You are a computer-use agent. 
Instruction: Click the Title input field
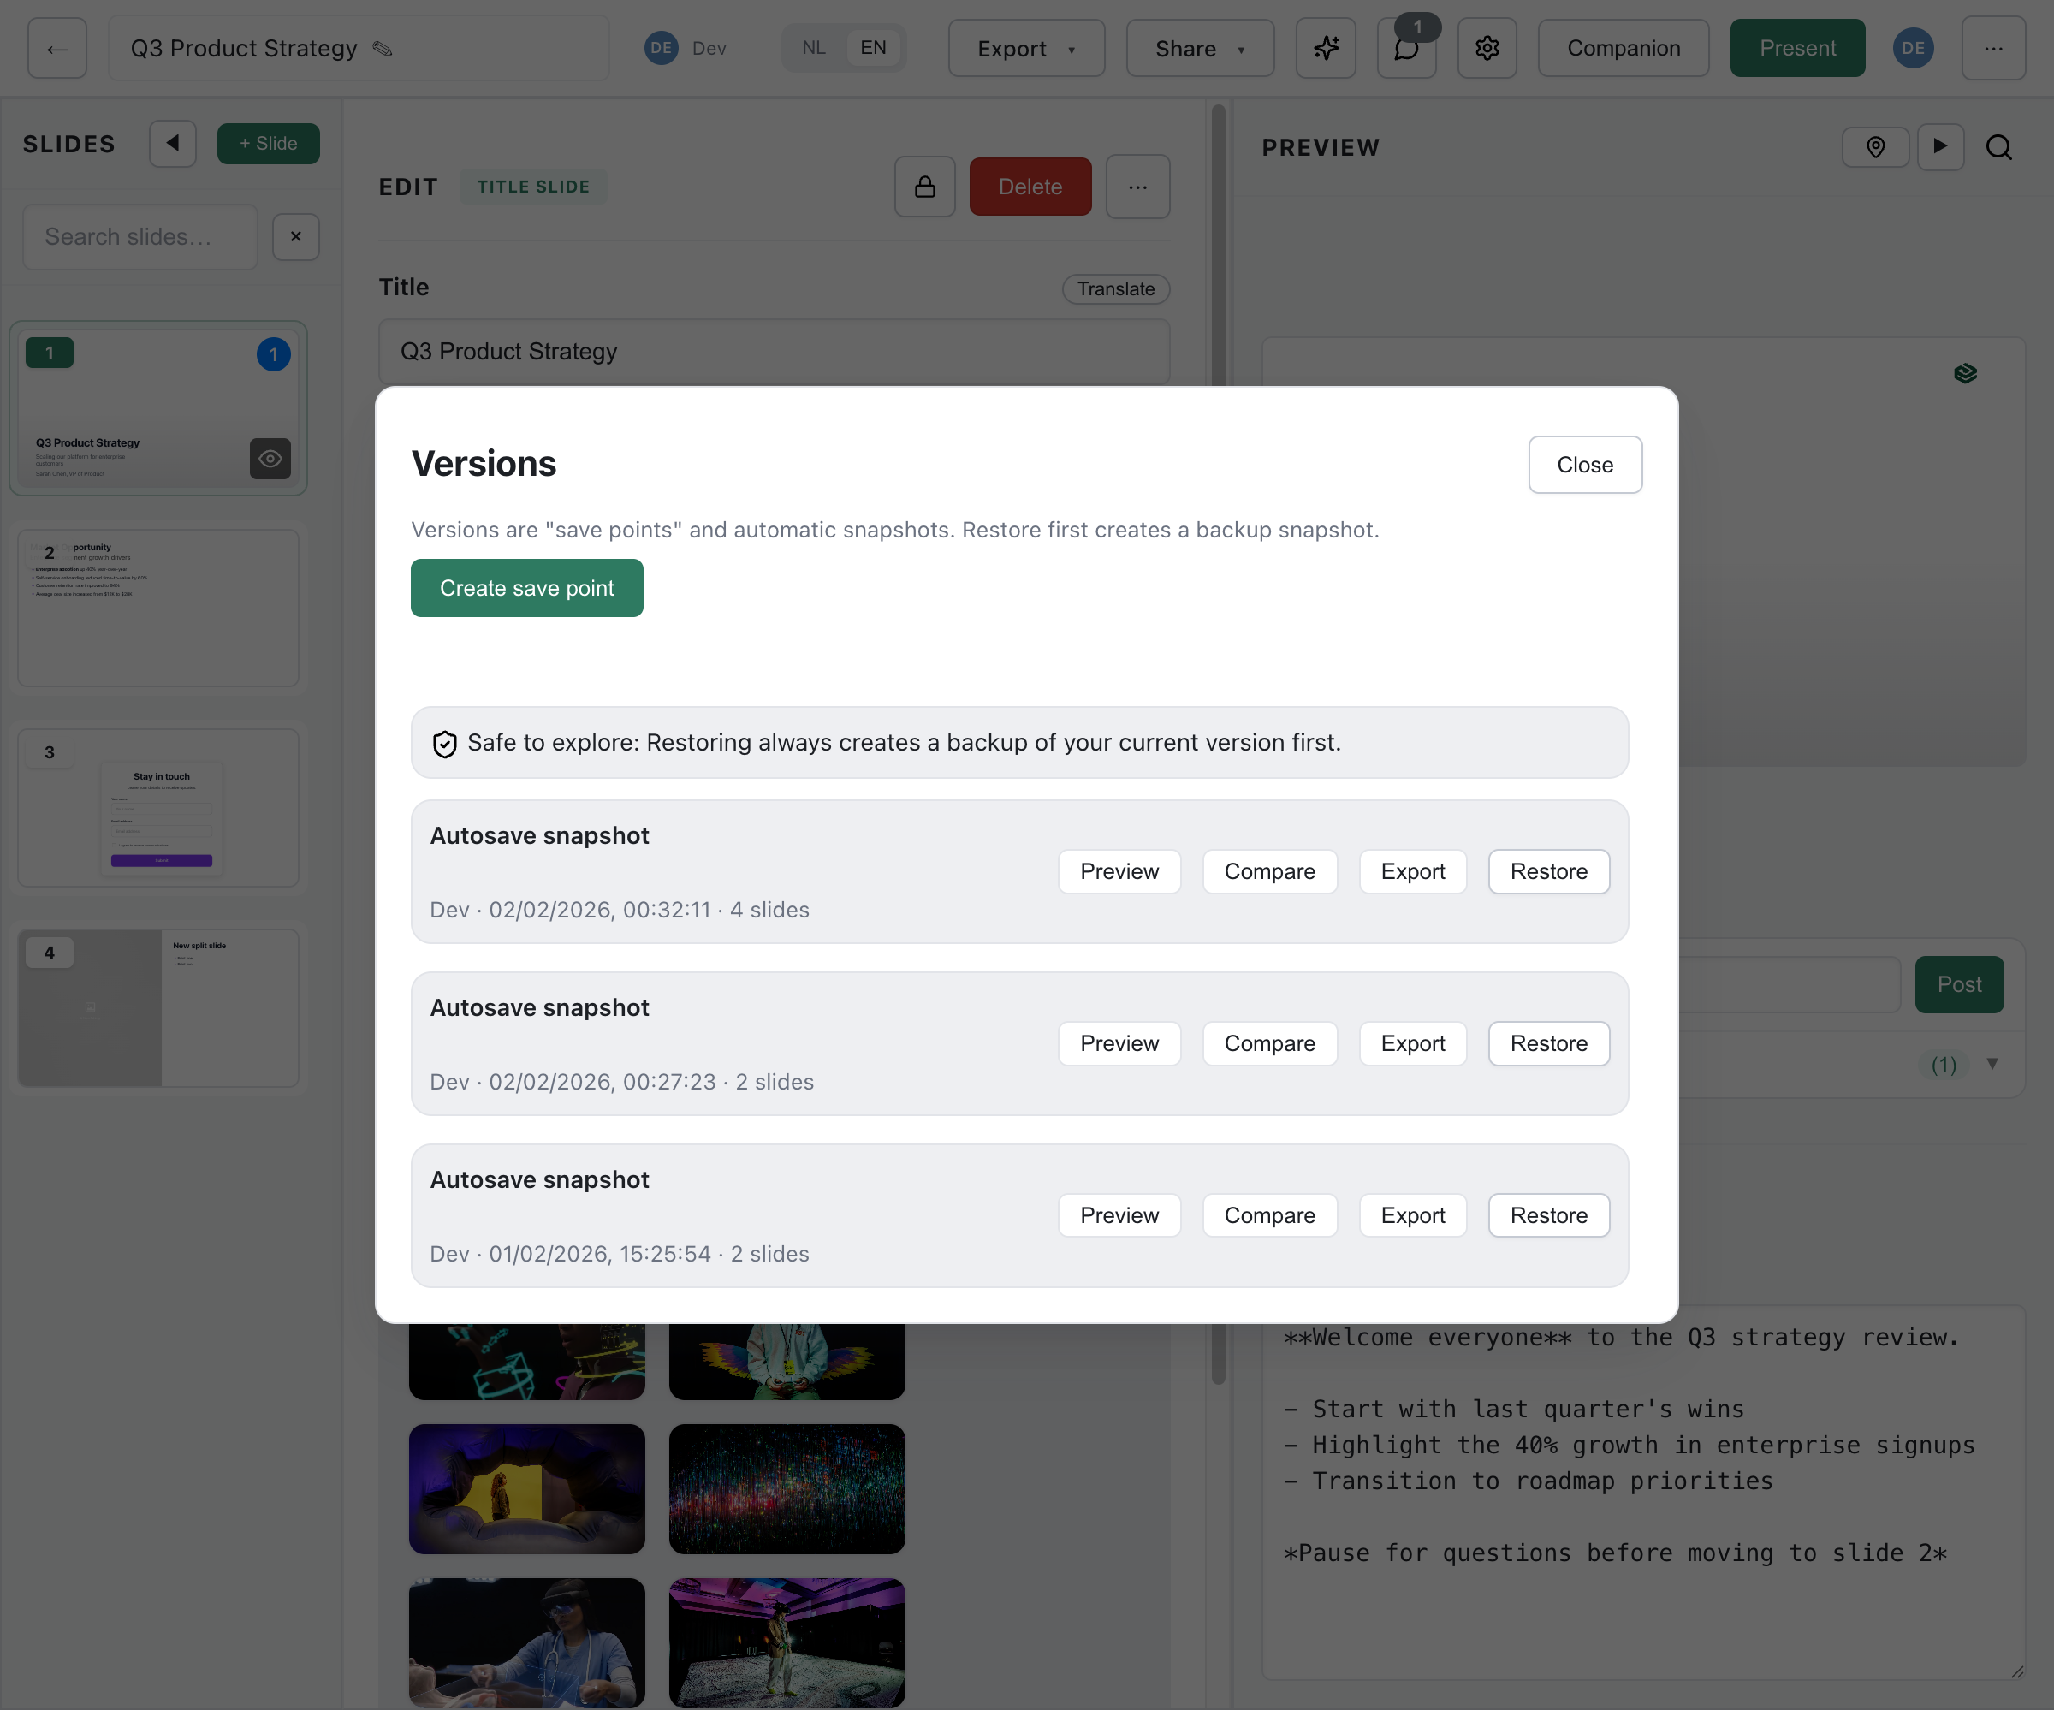click(x=774, y=351)
